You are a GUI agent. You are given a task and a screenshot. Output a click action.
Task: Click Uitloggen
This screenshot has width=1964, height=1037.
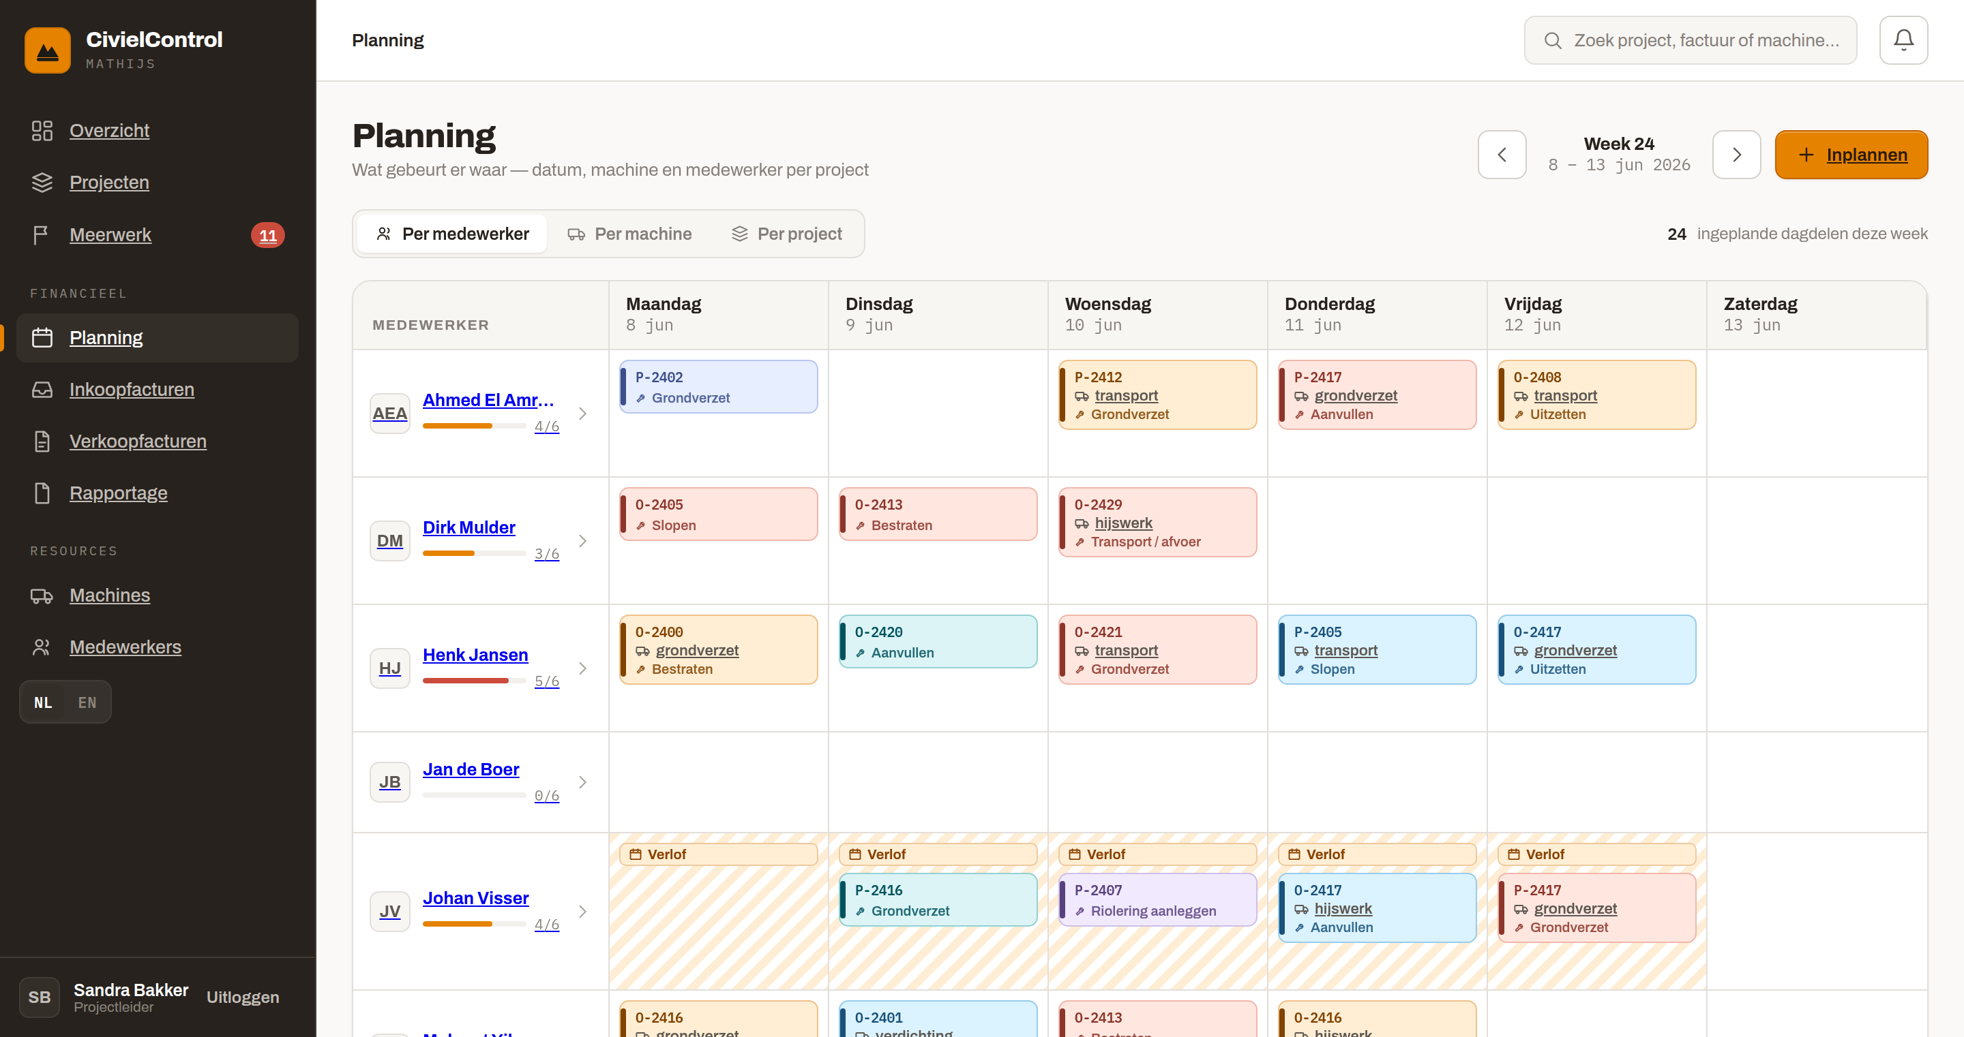[x=243, y=997]
